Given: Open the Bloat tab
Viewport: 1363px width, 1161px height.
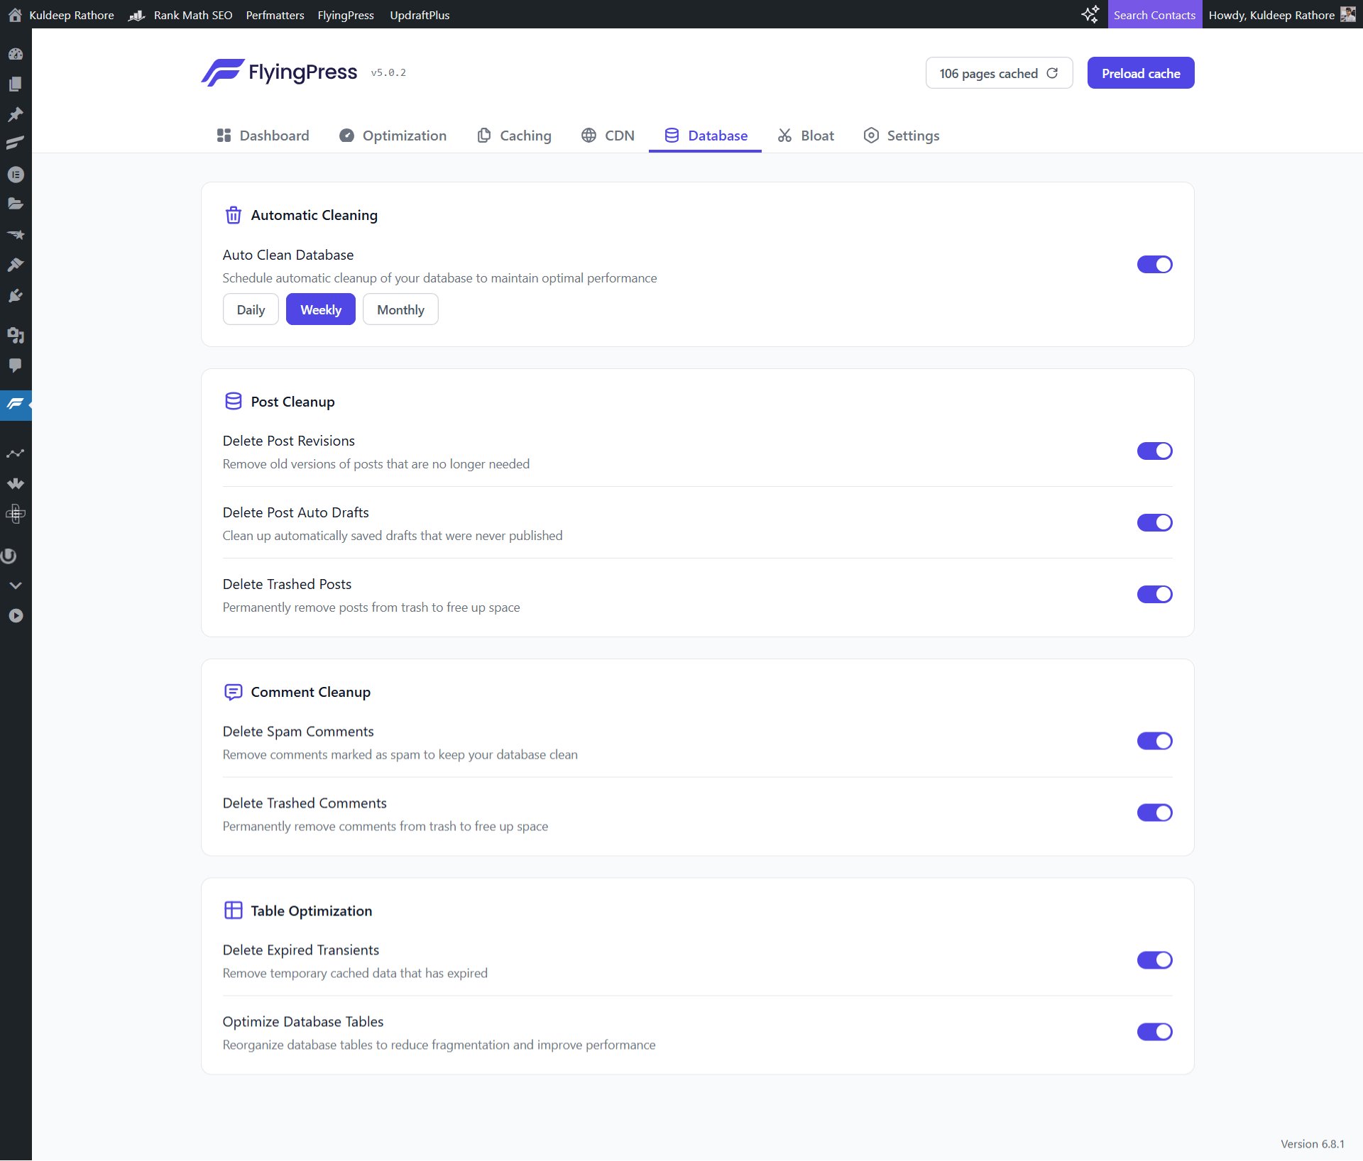Looking at the screenshot, I should (806, 136).
